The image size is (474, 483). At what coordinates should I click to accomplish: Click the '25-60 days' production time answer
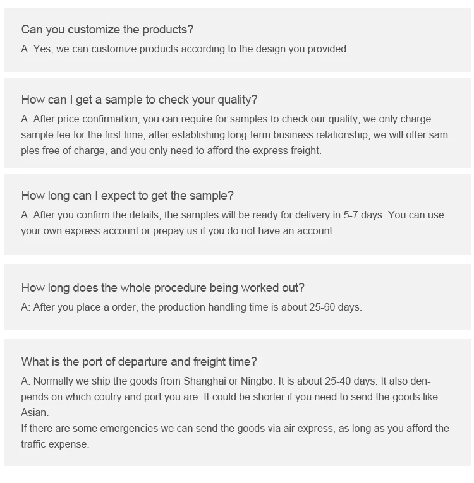(x=191, y=307)
